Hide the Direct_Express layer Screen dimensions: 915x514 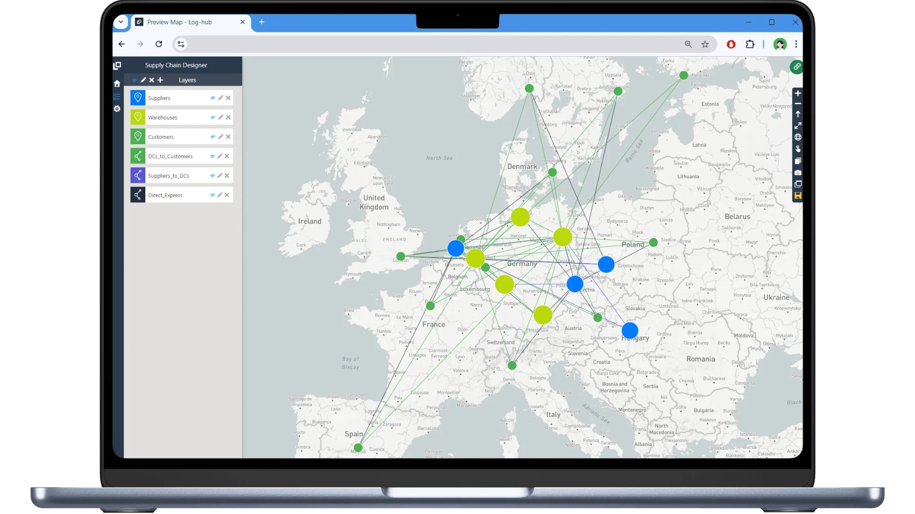point(213,195)
